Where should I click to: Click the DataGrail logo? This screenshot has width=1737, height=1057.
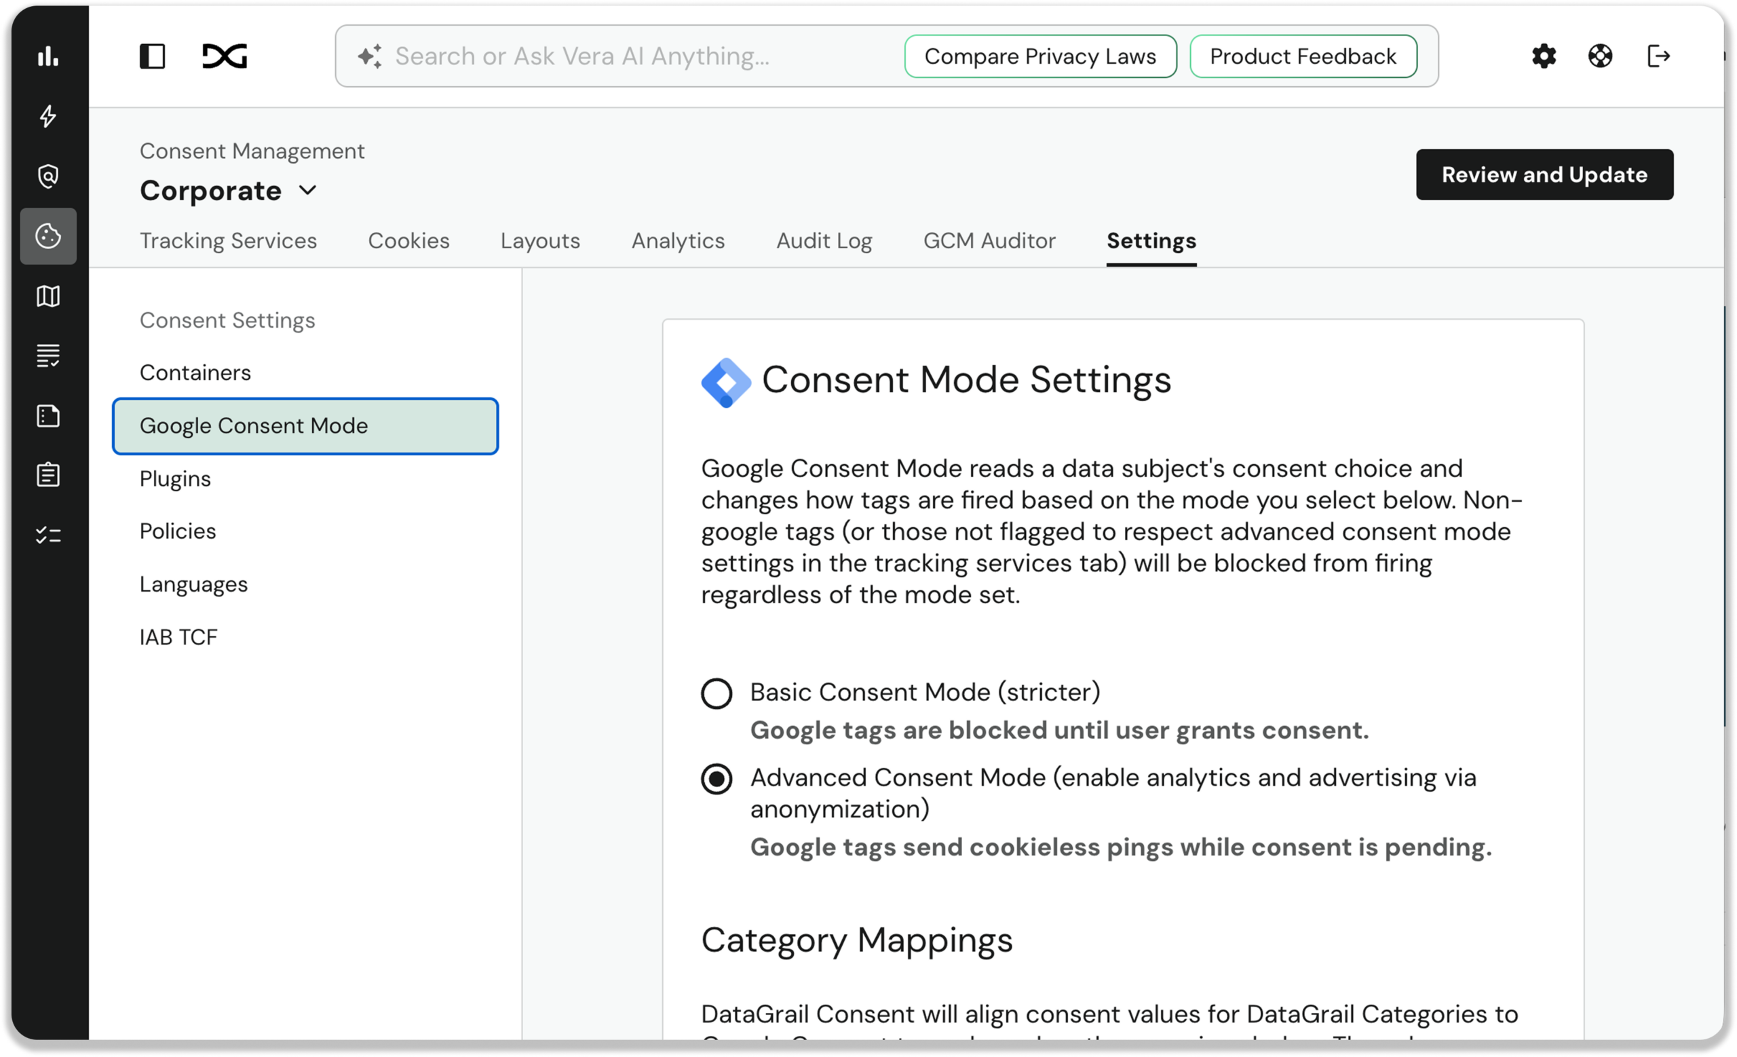point(225,56)
